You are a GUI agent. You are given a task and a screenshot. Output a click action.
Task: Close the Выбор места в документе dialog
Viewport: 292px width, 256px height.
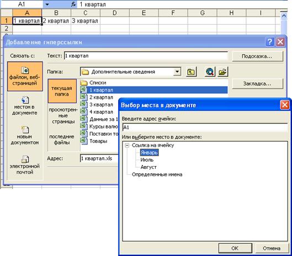(x=285, y=105)
